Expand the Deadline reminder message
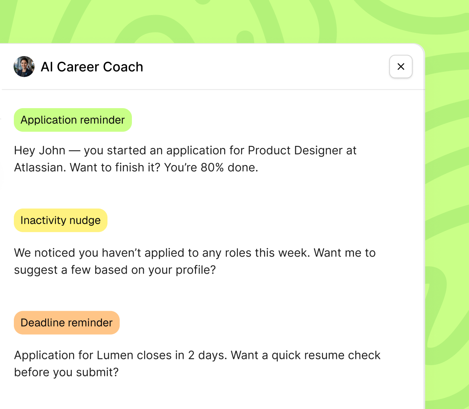Image resolution: width=469 pixels, height=409 pixels. [197, 363]
